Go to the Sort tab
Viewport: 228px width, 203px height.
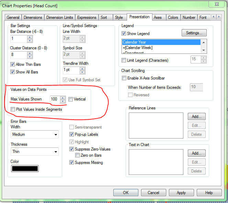click(x=105, y=17)
